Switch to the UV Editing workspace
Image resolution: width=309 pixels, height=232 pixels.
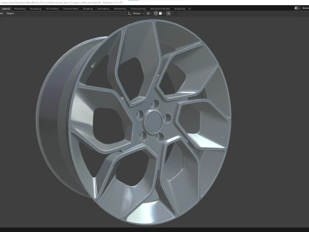pos(52,9)
